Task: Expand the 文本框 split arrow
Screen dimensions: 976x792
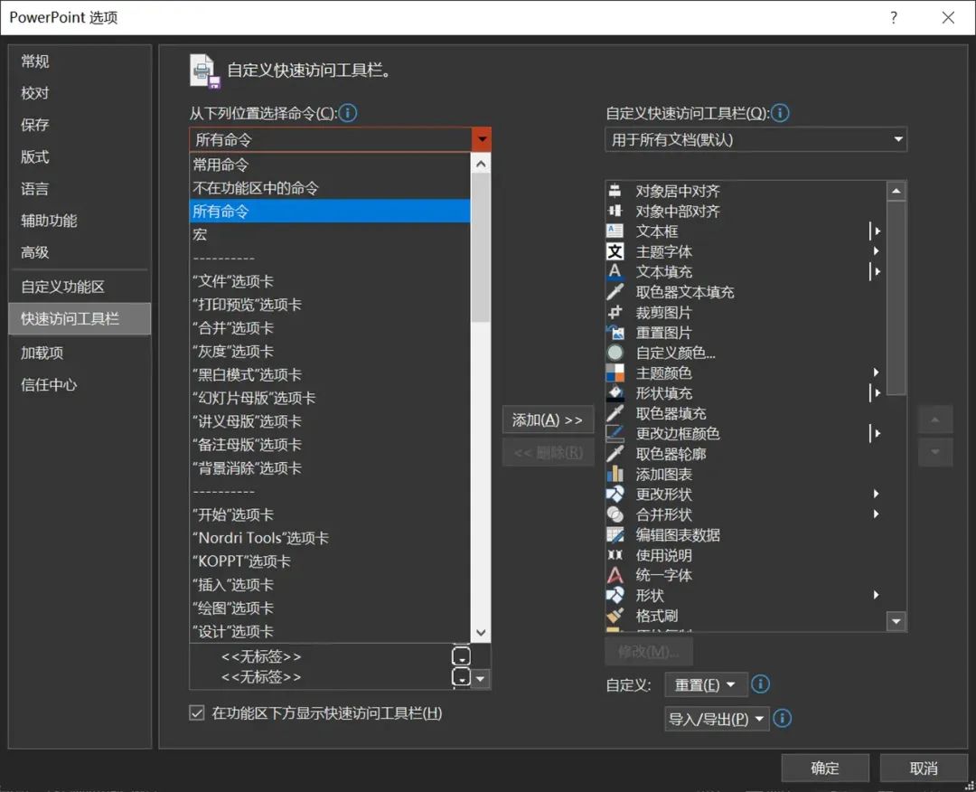Action: [875, 231]
